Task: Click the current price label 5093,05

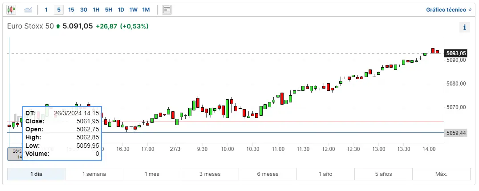Action: 456,53
